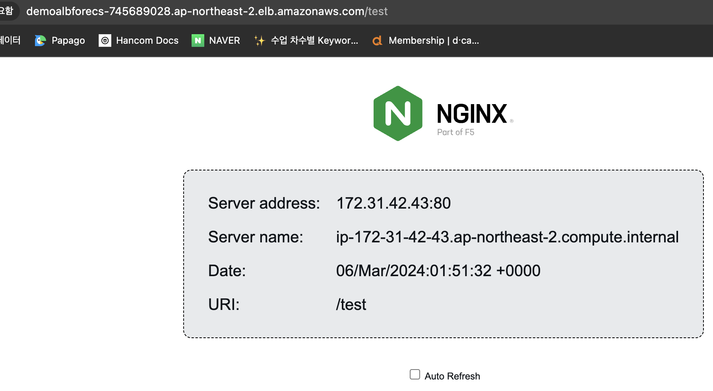Image resolution: width=713 pixels, height=391 pixels.
Task: Click the 'Part of F5' tagline
Action: (x=455, y=132)
